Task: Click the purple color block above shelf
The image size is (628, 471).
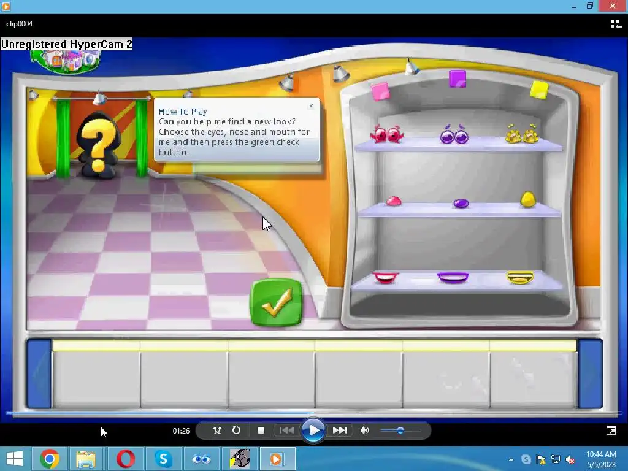Action: pos(458,78)
